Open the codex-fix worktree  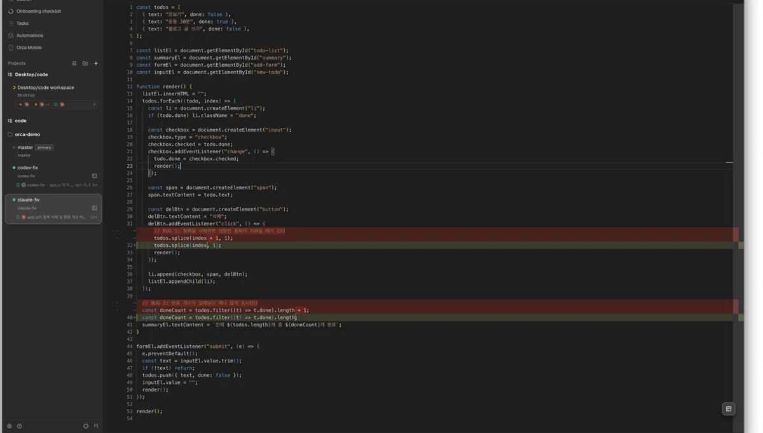[28, 168]
